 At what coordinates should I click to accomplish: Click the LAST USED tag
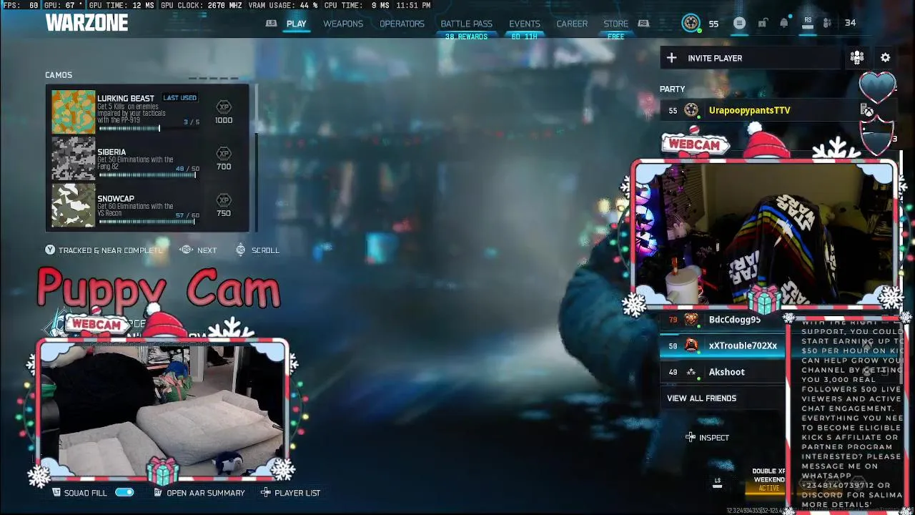[179, 98]
